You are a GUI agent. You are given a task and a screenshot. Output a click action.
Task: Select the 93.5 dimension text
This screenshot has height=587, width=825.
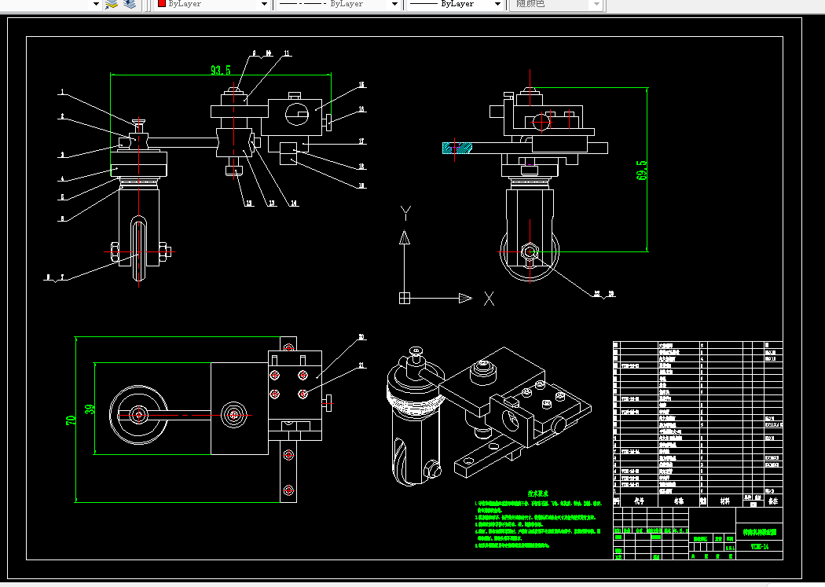point(221,70)
